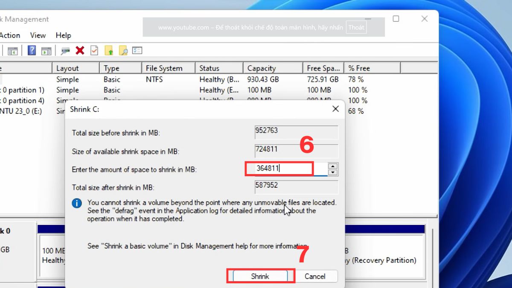Click the disk properties magnifier toolbar icon
The width and height of the screenshot is (512, 288).
(65, 50)
